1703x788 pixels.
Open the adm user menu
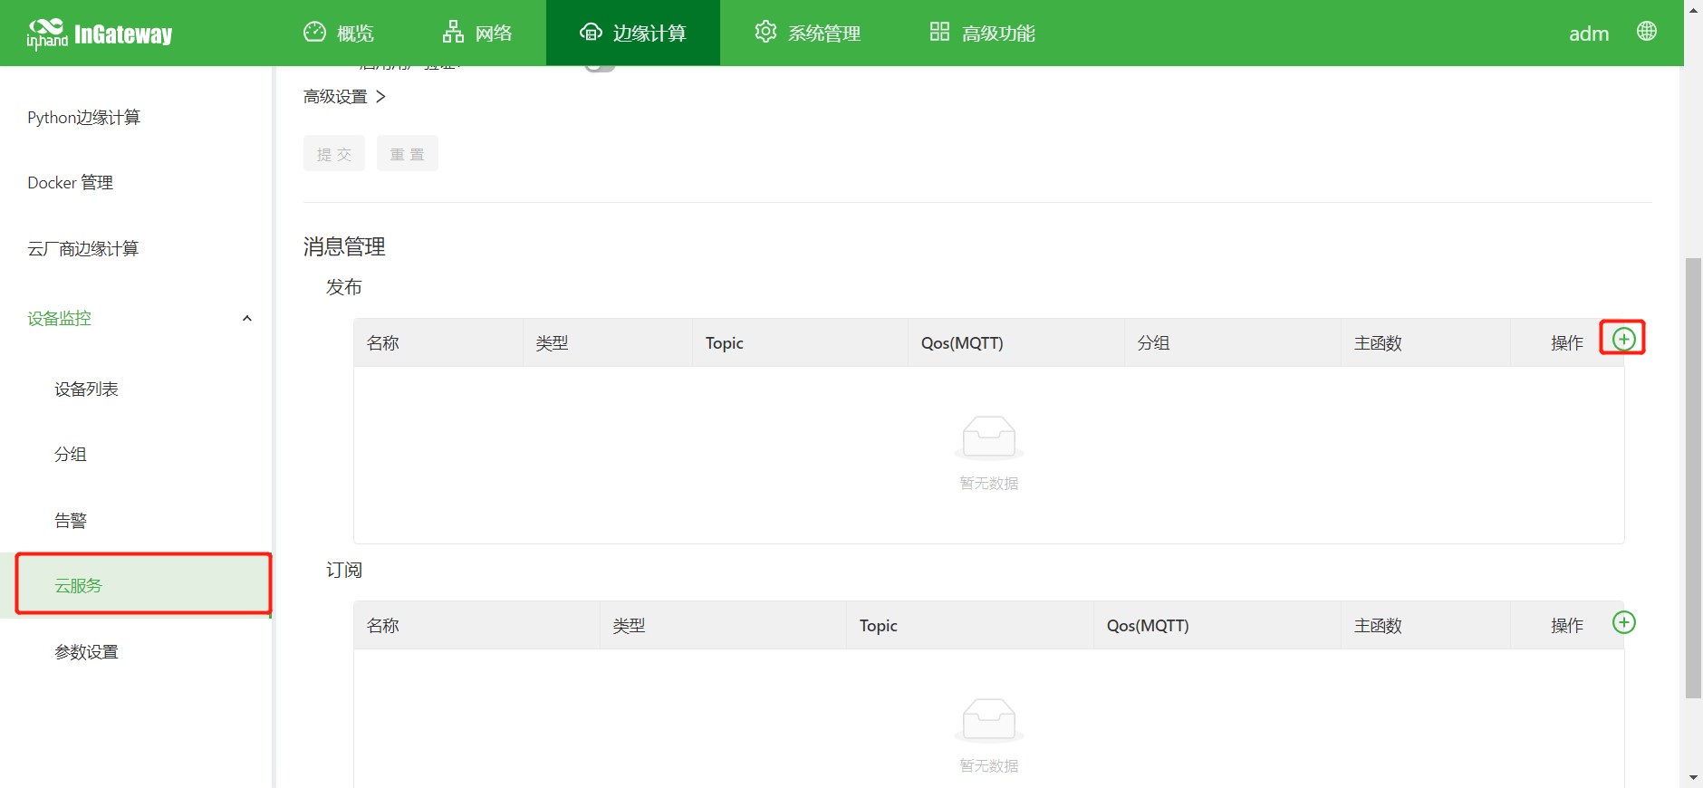[1588, 34]
